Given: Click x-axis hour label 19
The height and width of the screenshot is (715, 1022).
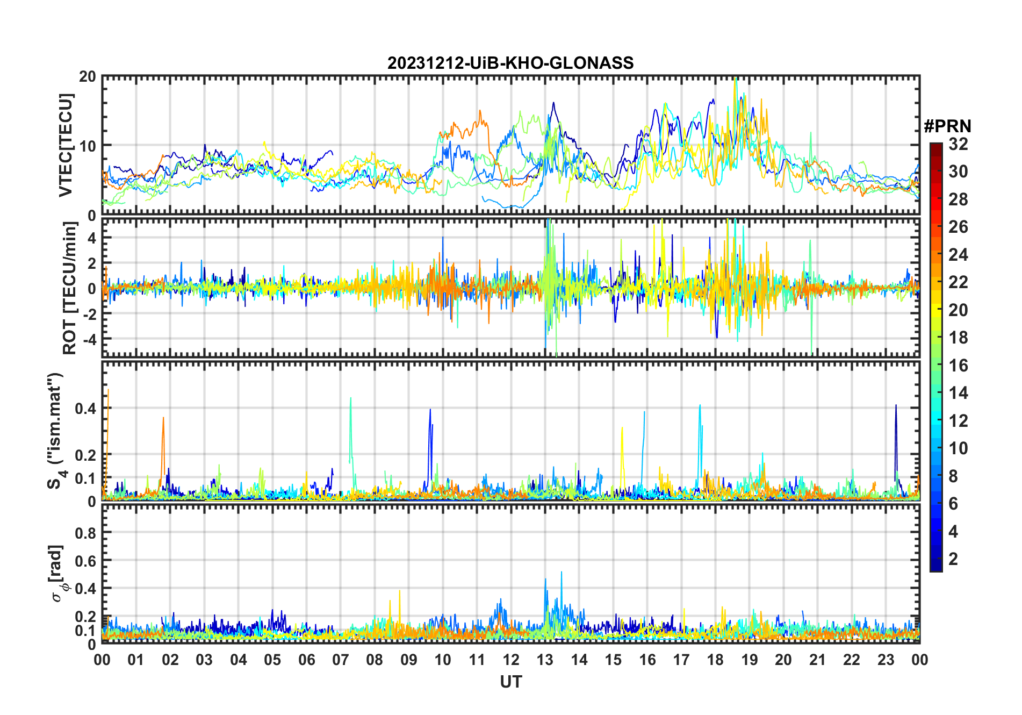Looking at the screenshot, I should [x=750, y=660].
